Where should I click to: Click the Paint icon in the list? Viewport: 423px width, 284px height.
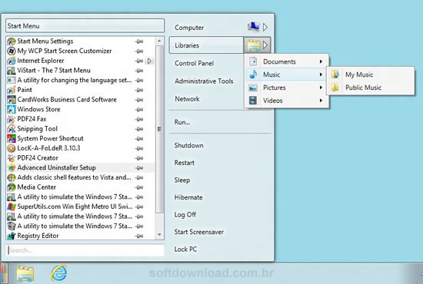click(12, 90)
